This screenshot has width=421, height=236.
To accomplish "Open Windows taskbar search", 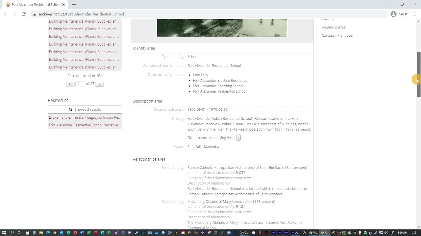I will [12, 233].
